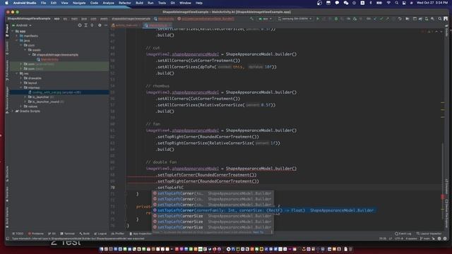Click the Next Tip link in completion popup

click(x=258, y=232)
